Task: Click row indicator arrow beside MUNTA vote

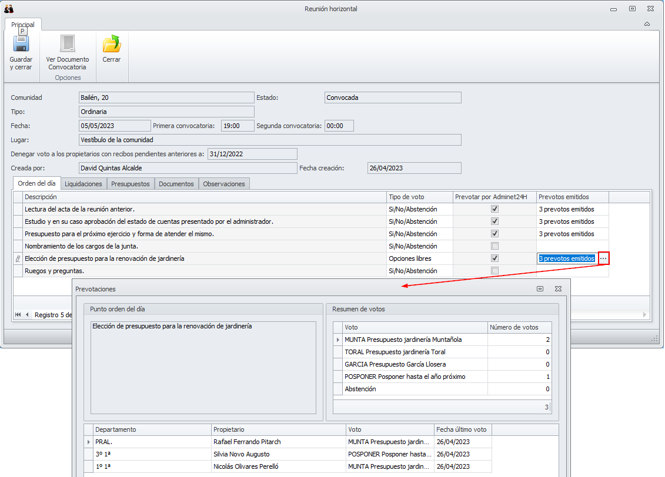Action: pos(337,340)
